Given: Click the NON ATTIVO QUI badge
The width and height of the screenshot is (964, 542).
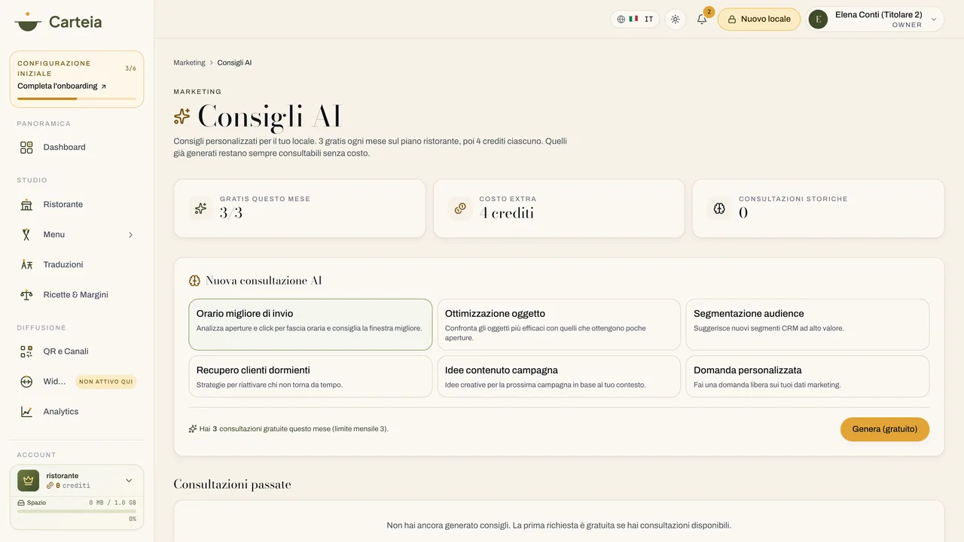Looking at the screenshot, I should 106,382.
